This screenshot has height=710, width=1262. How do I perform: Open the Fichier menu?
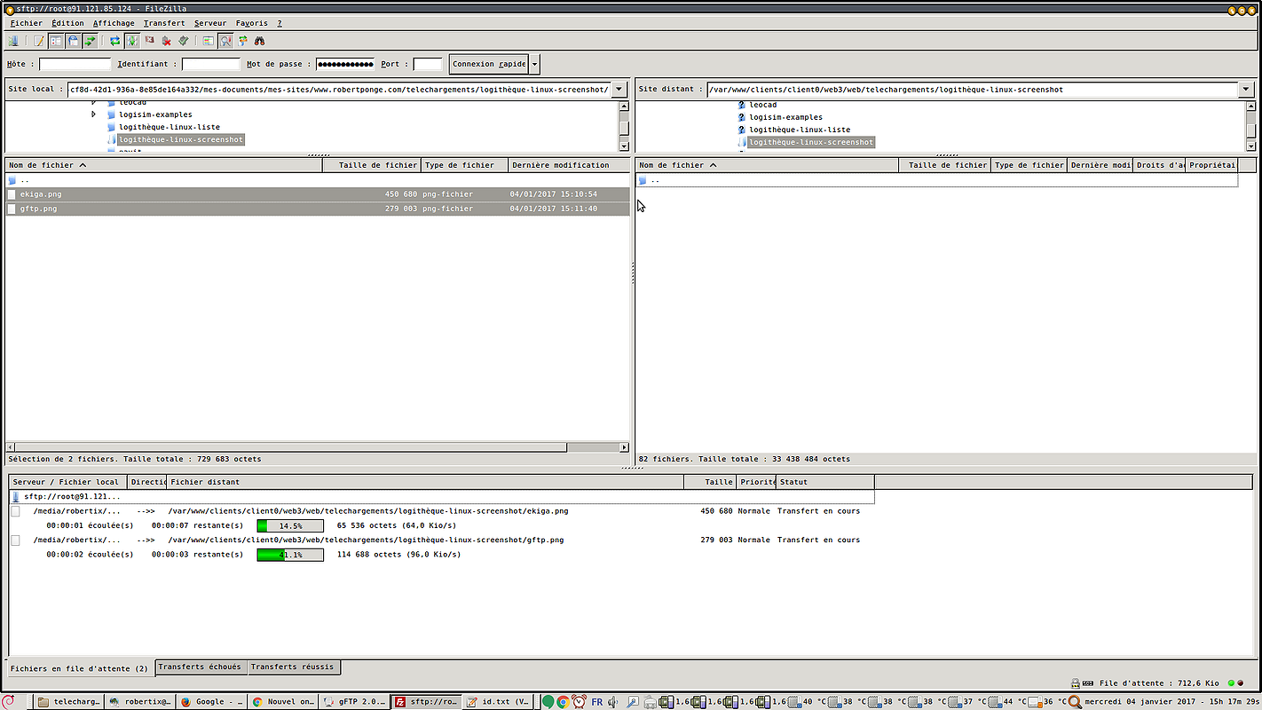coord(26,23)
